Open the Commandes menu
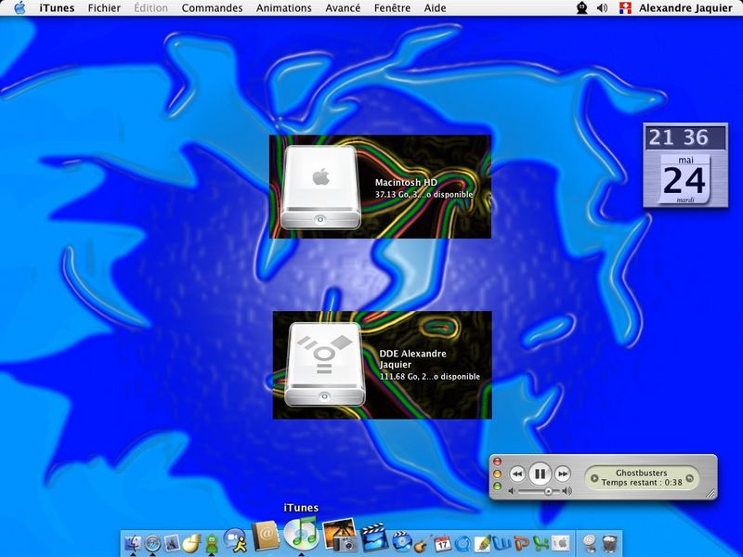The height and width of the screenshot is (557, 743). (212, 8)
